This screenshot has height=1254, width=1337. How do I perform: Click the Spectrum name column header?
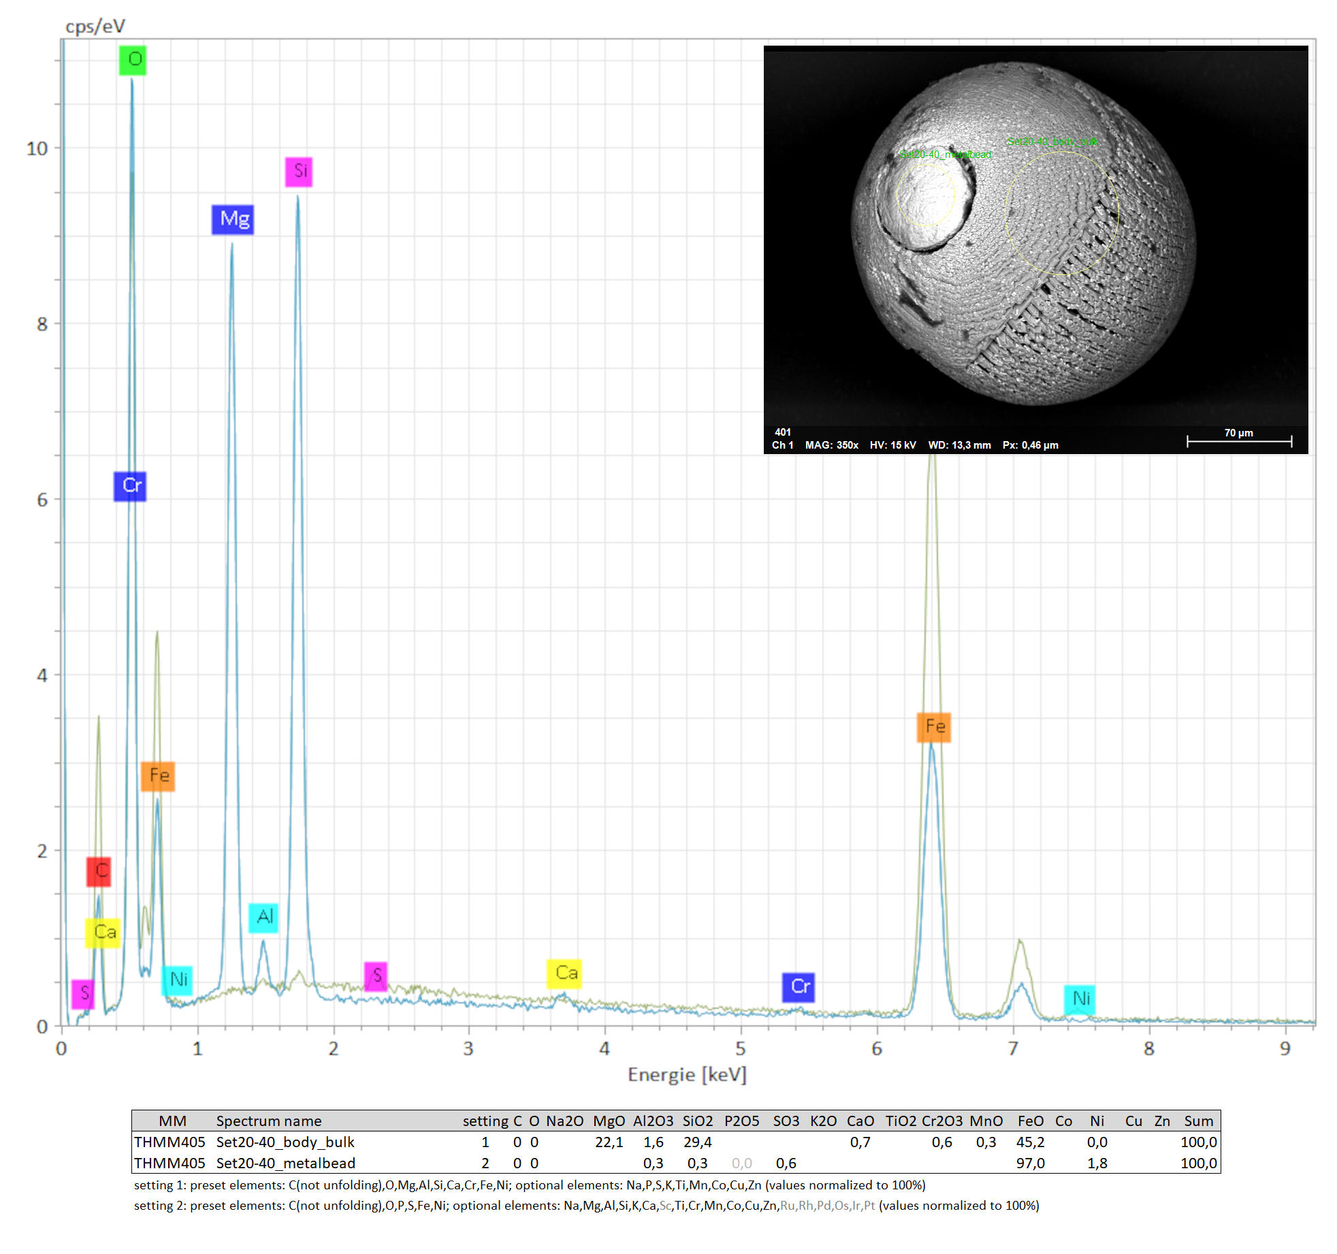coord(268,1121)
